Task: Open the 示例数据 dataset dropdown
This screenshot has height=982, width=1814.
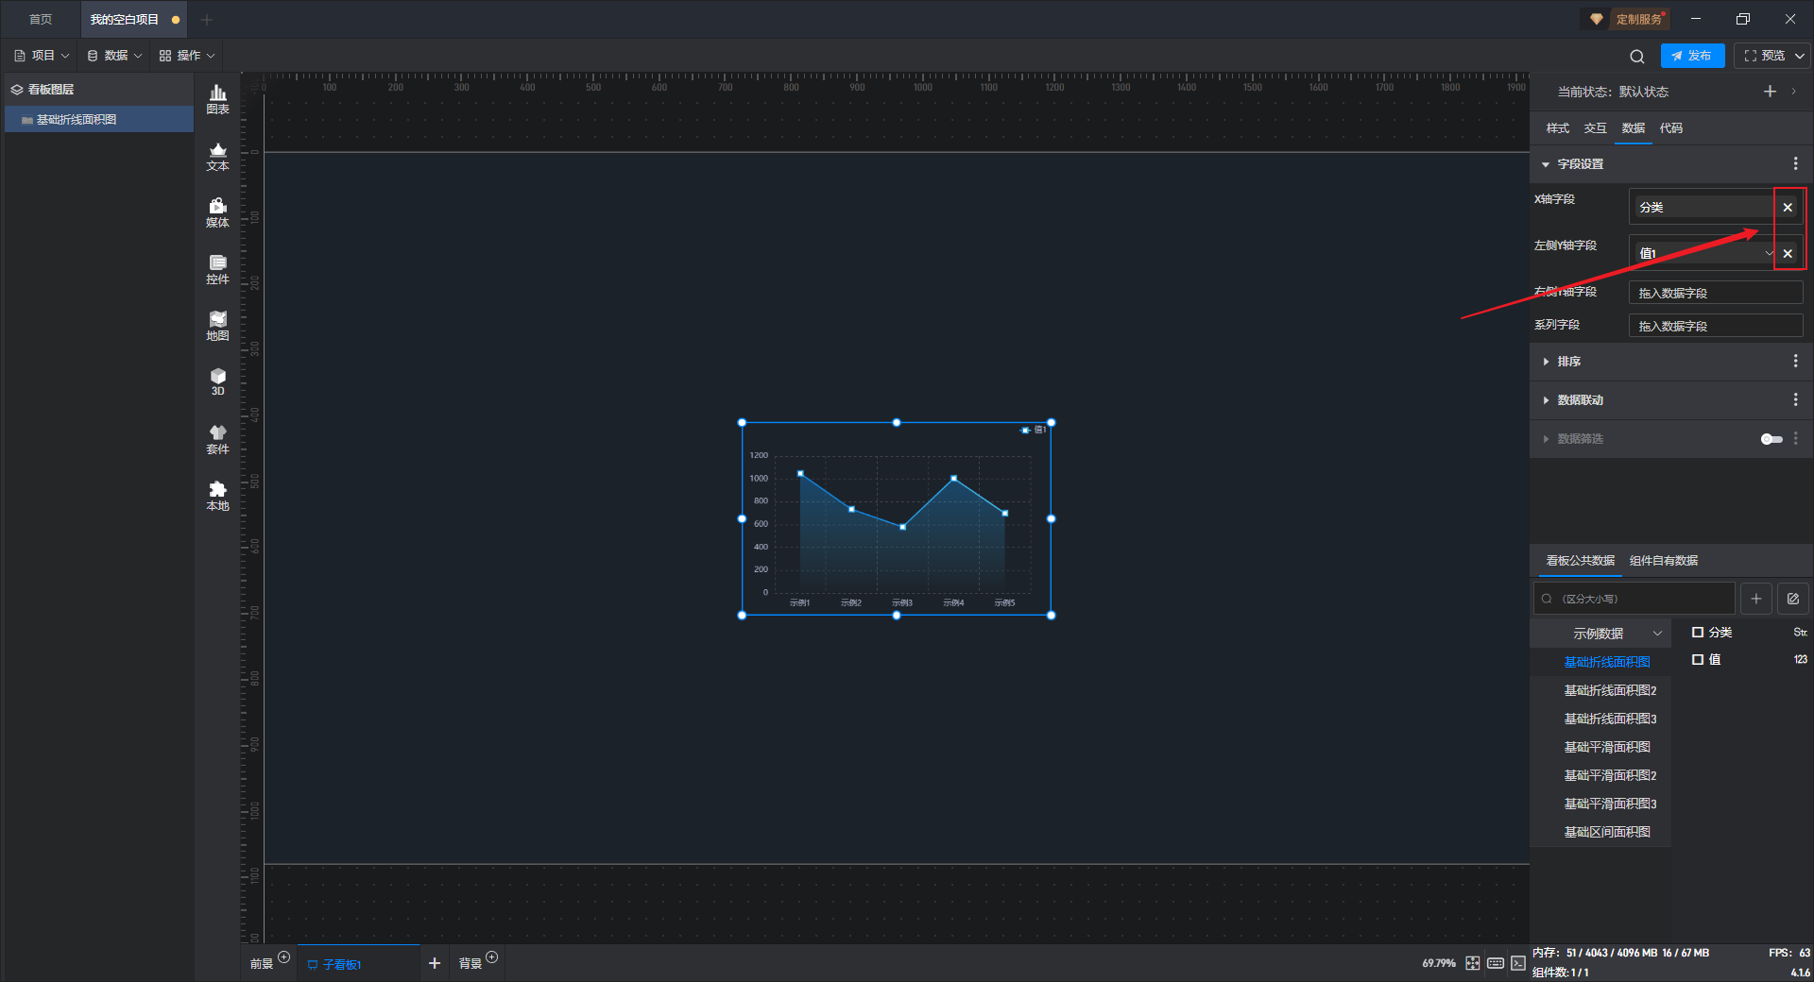Action: 1600,634
